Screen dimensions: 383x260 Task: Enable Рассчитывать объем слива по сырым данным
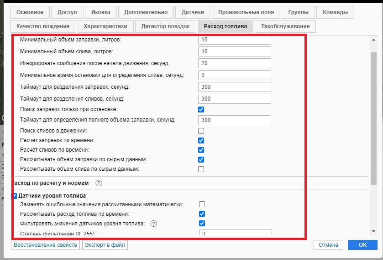pos(201,169)
